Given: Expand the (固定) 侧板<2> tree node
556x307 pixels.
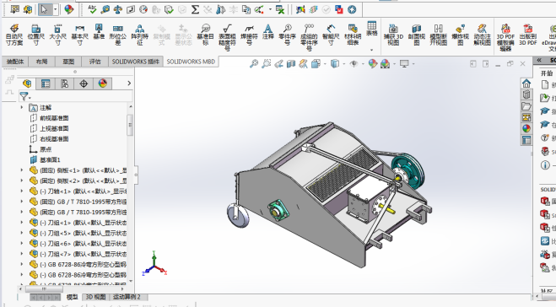Looking at the screenshot, I should (x=22, y=180).
